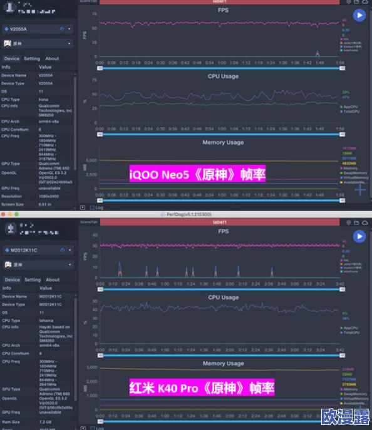372x430 pixels.
Task: Click the play button in lower PerfDog window
Action: 359,236
